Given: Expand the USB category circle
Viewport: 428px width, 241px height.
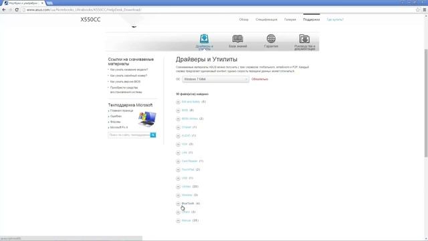Looking at the screenshot, I should 178,178.
